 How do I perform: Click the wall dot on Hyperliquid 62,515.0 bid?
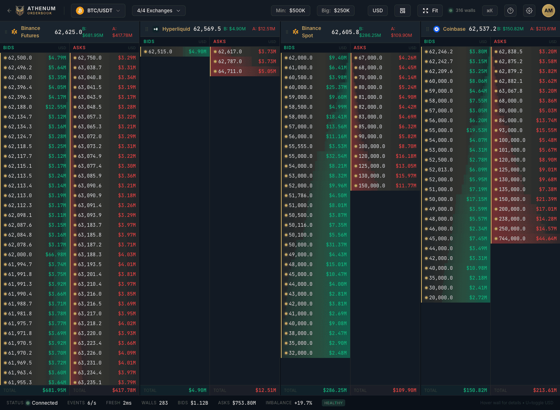(x=146, y=52)
